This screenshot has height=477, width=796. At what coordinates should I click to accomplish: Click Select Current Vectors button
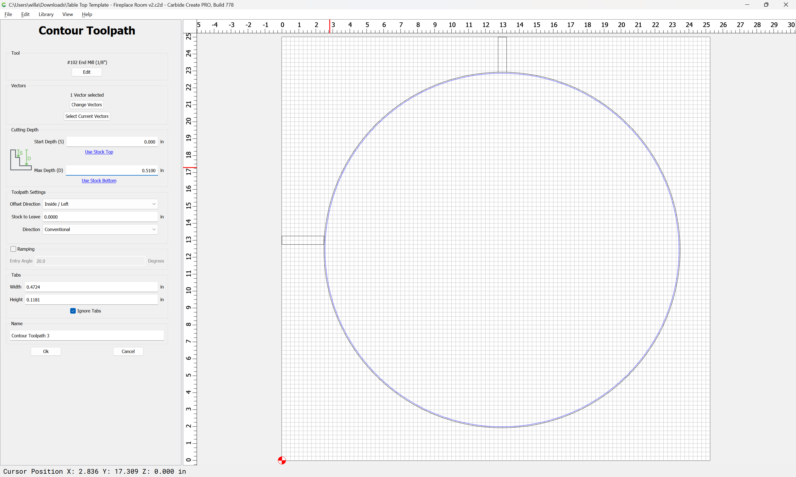point(87,116)
